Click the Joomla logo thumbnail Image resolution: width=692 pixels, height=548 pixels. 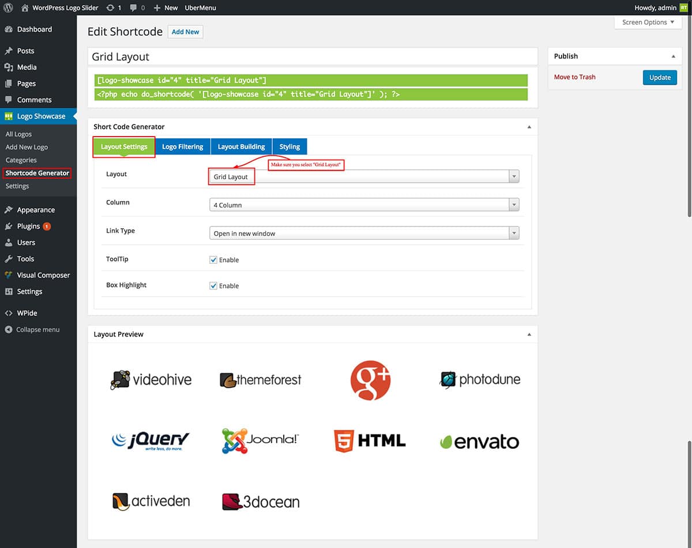click(x=260, y=441)
